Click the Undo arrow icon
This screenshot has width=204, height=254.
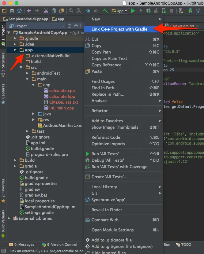(29, 11)
